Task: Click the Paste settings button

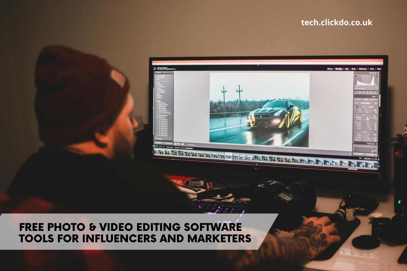Action: [168, 143]
